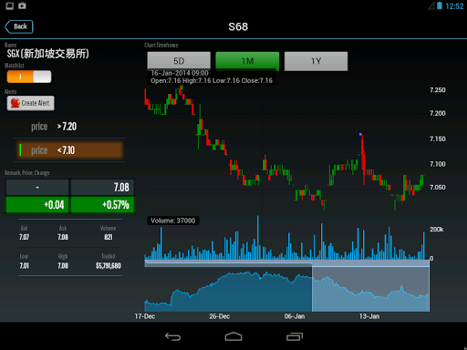Image resolution: width=467 pixels, height=350 pixels.
Task: Select the 1M chart timeframe
Action: (247, 61)
